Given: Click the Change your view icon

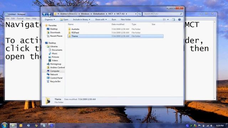Looking at the screenshot, I should pyautogui.click(x=164, y=20).
